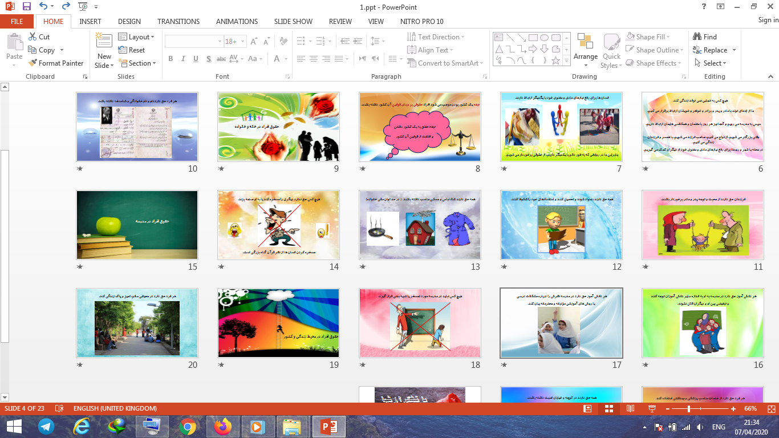
Task: Switch to Normal view in status bar
Action: pos(587,409)
